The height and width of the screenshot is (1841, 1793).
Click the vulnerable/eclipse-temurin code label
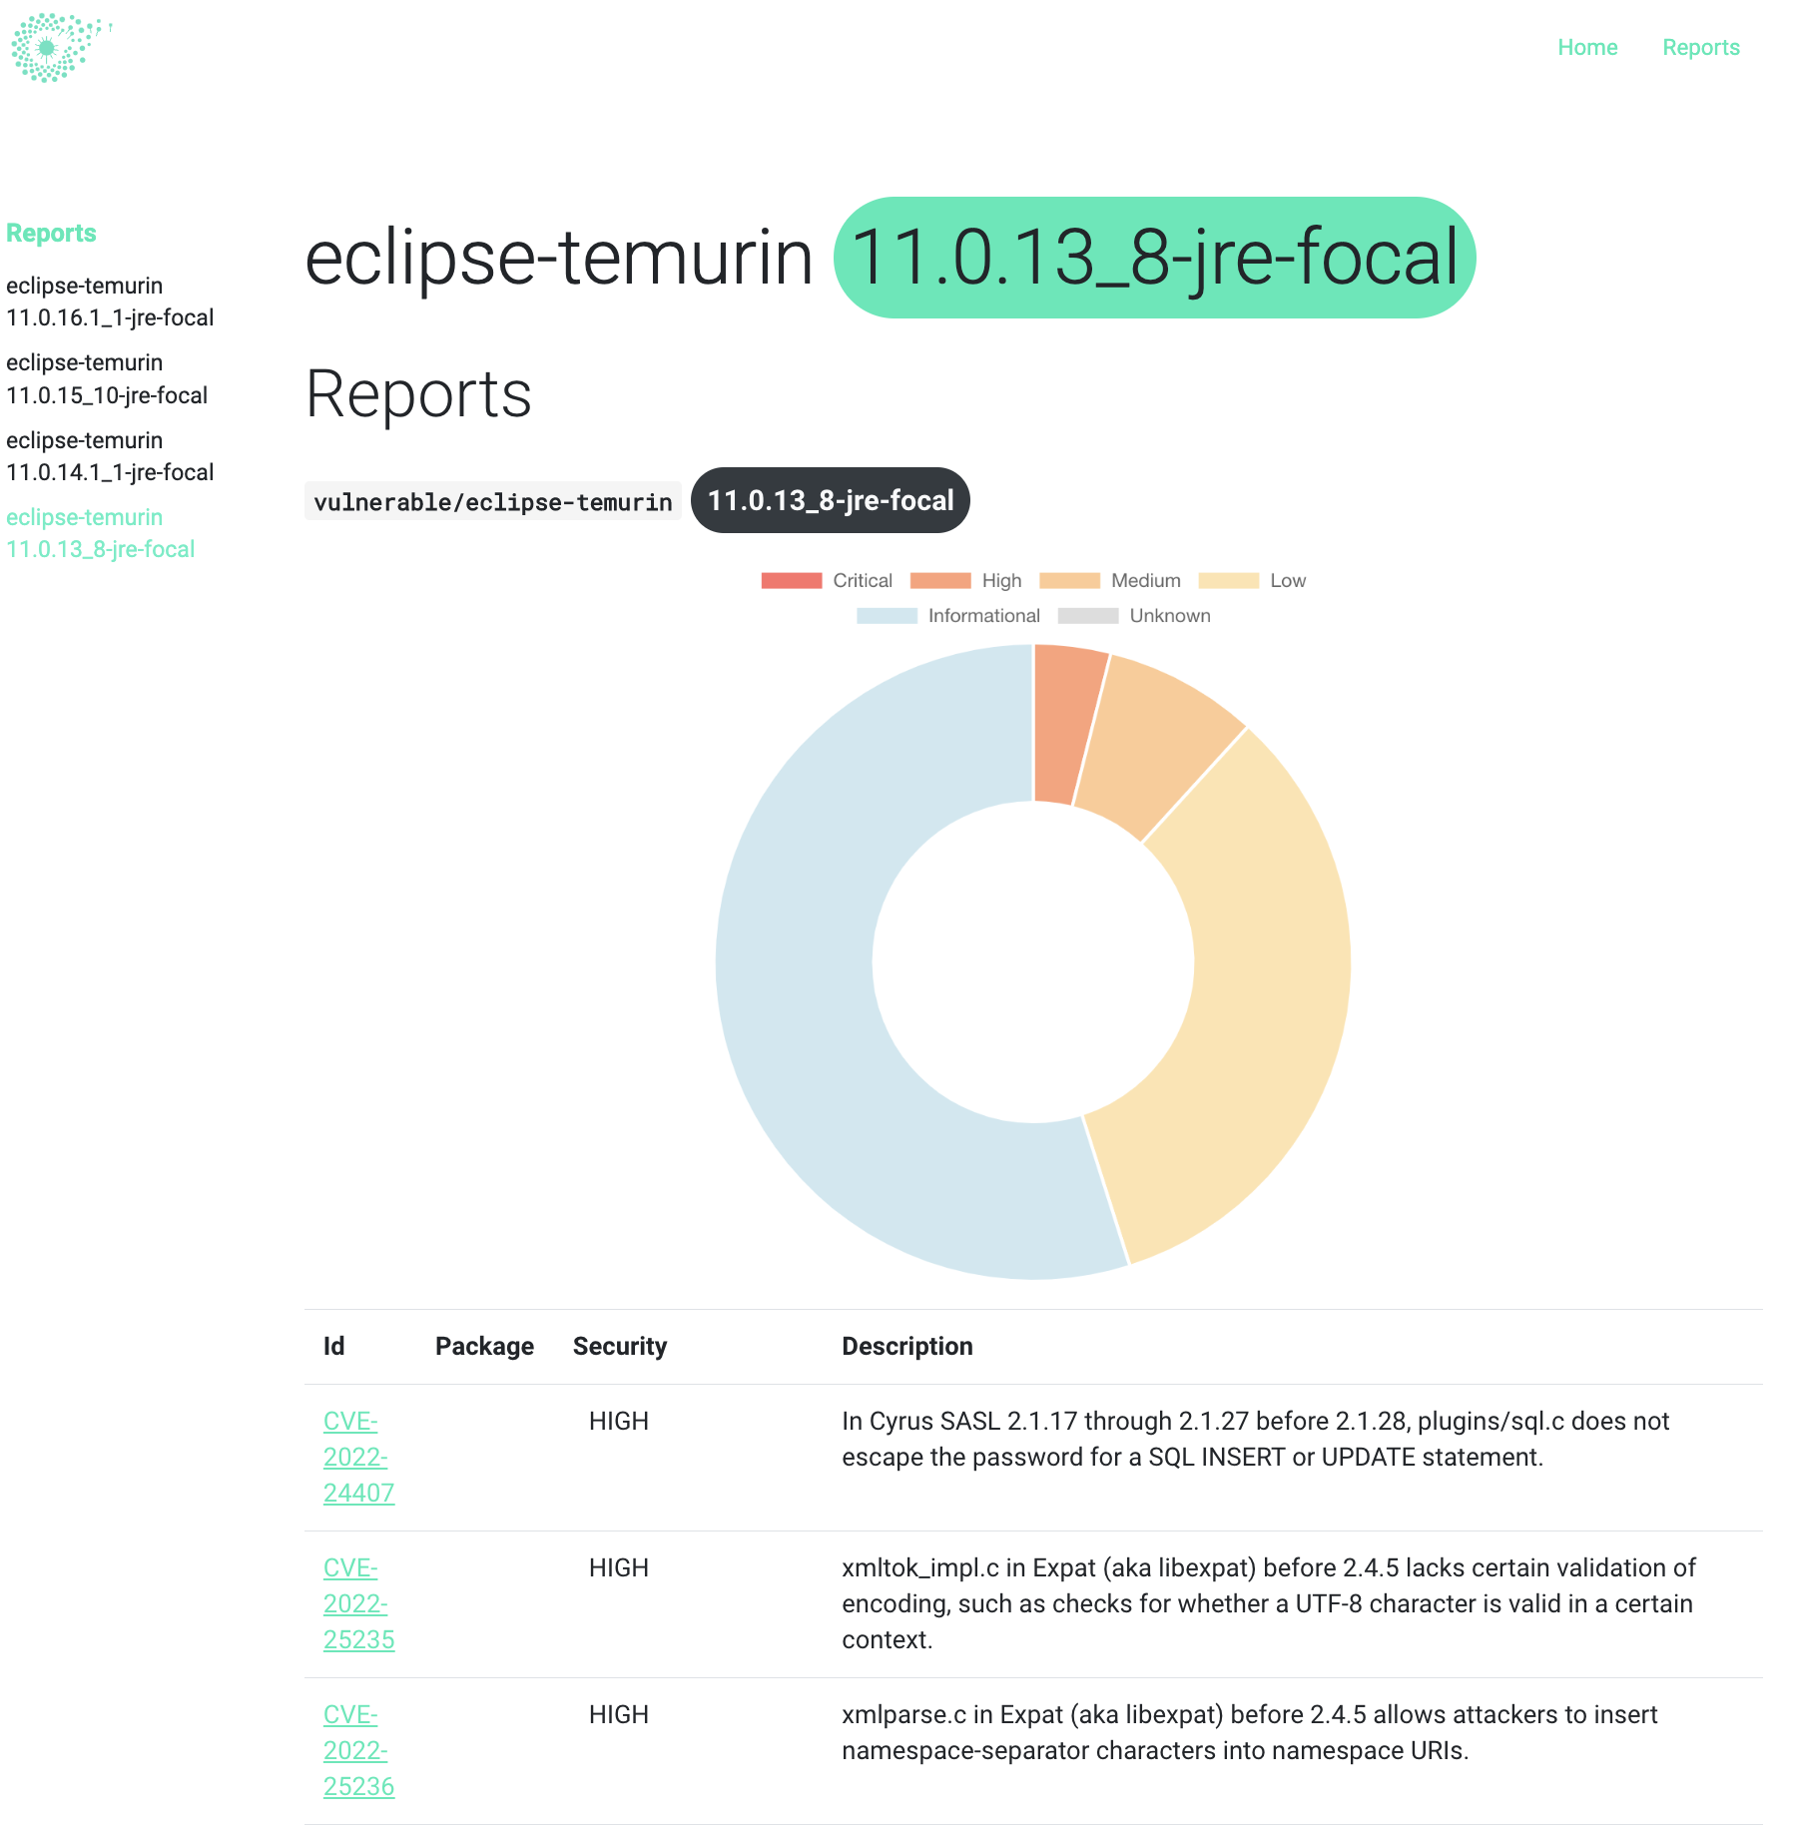coord(493,501)
